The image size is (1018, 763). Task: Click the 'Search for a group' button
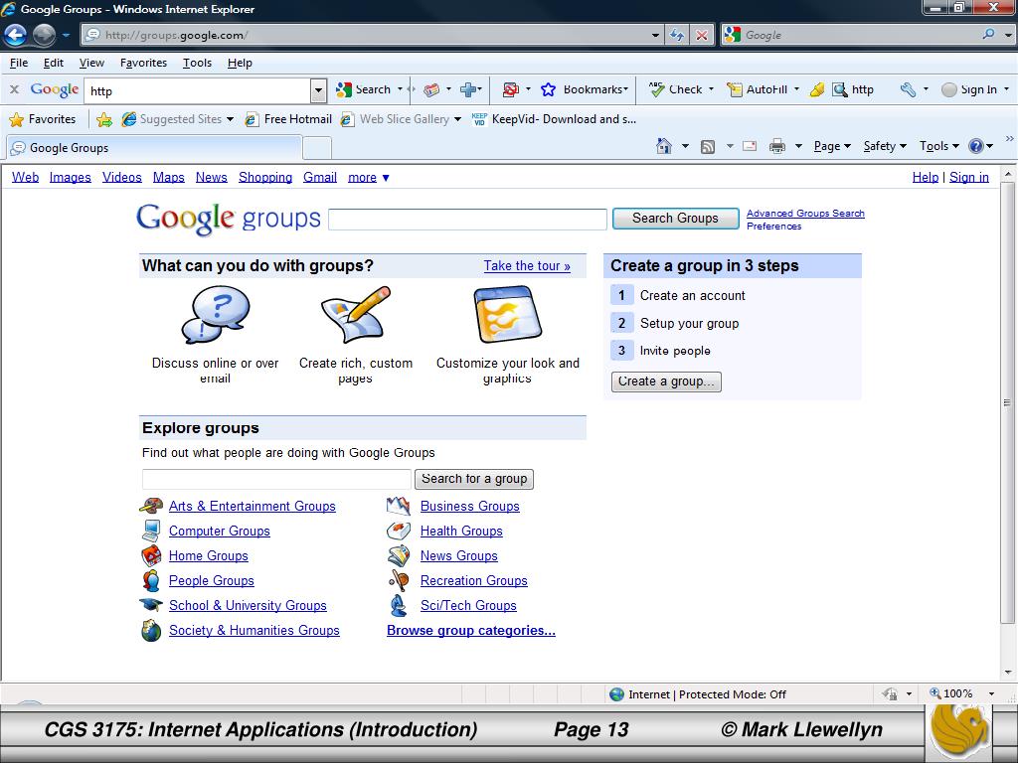(474, 479)
